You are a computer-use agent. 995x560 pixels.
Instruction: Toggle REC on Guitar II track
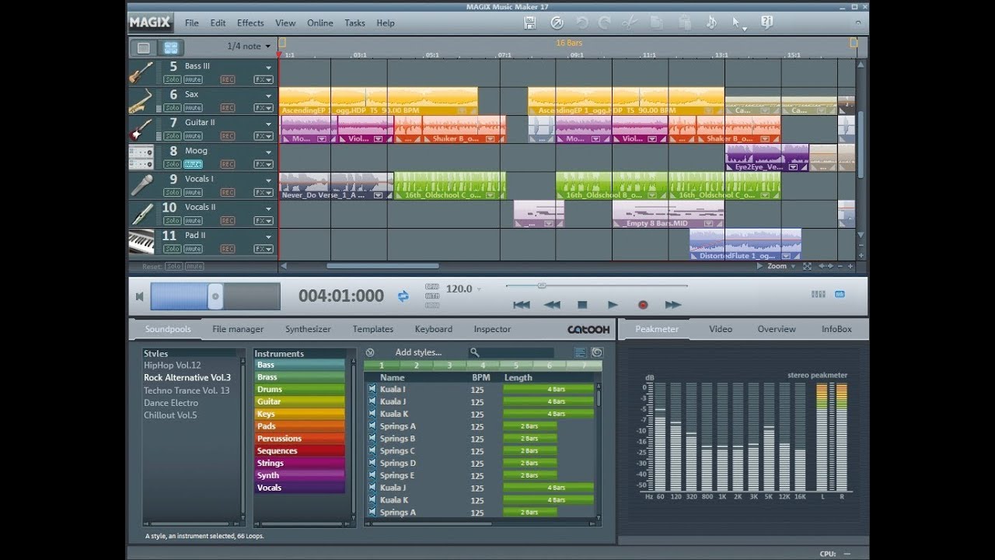[x=227, y=136]
